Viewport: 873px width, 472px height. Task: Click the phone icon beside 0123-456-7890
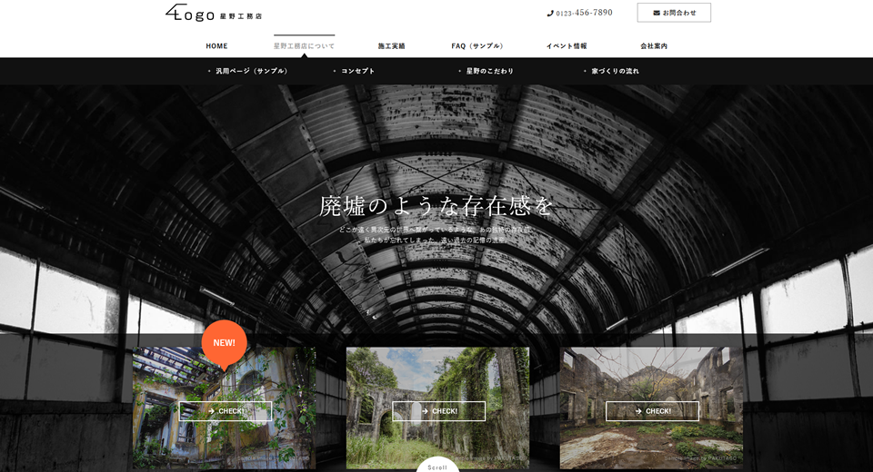[x=550, y=14]
